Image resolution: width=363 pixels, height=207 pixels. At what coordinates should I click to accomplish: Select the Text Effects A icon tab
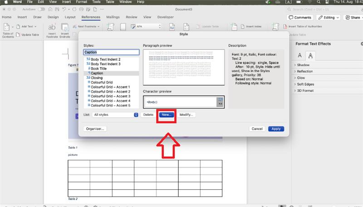[x=310, y=55]
